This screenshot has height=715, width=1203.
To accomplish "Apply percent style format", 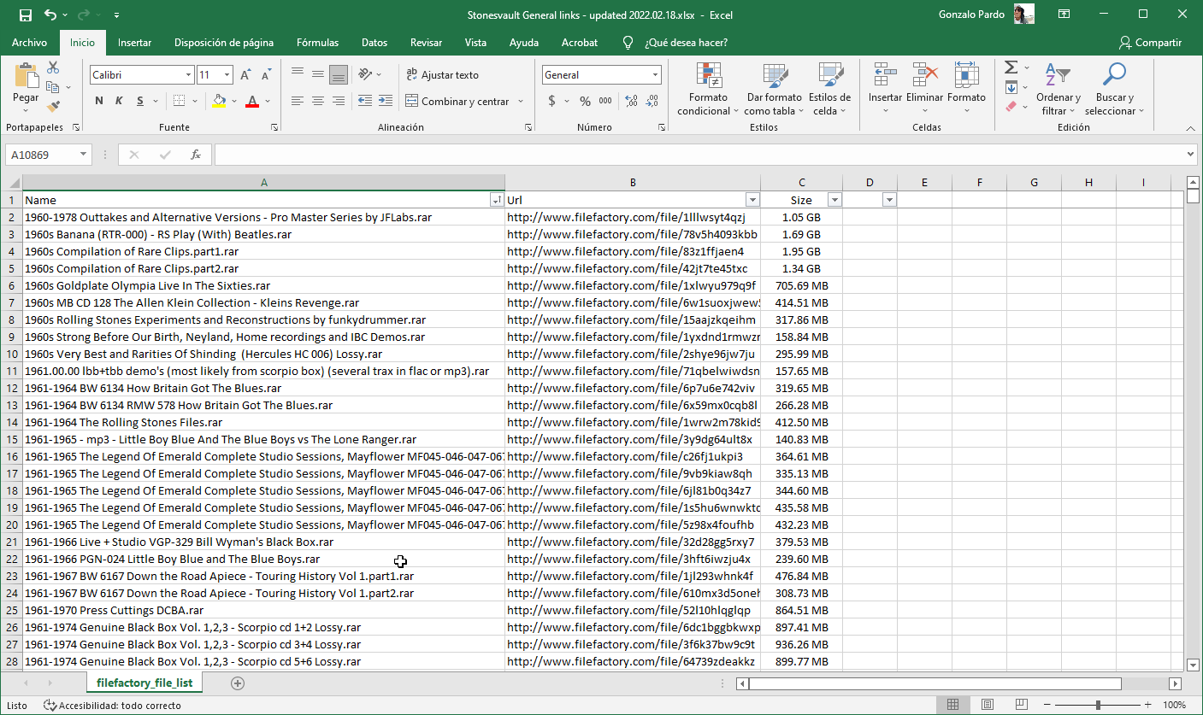I will 585,101.
